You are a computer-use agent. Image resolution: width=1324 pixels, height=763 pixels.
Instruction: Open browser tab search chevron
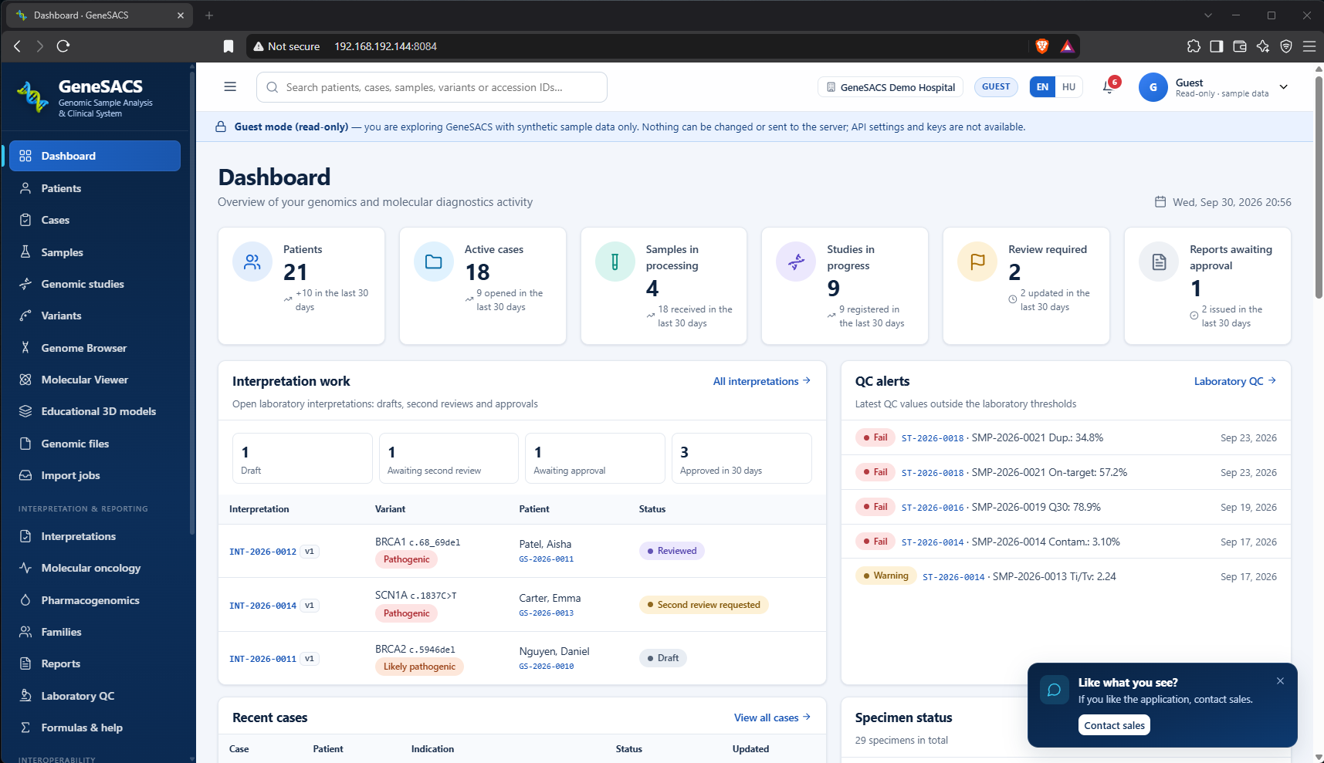[1208, 15]
